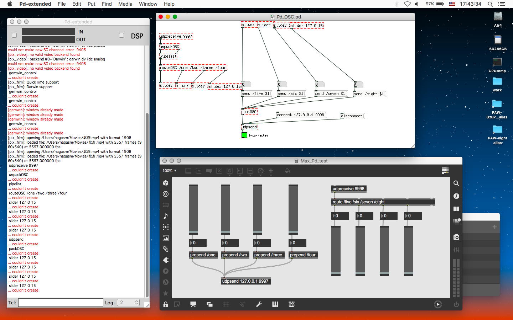The width and height of the screenshot is (513, 320).
Task: Click the number box above 'send /five $1'
Action: tap(246, 84)
